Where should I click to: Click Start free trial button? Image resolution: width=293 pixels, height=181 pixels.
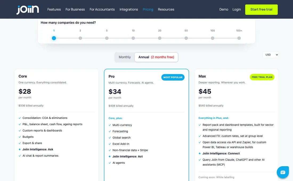(x=261, y=10)
